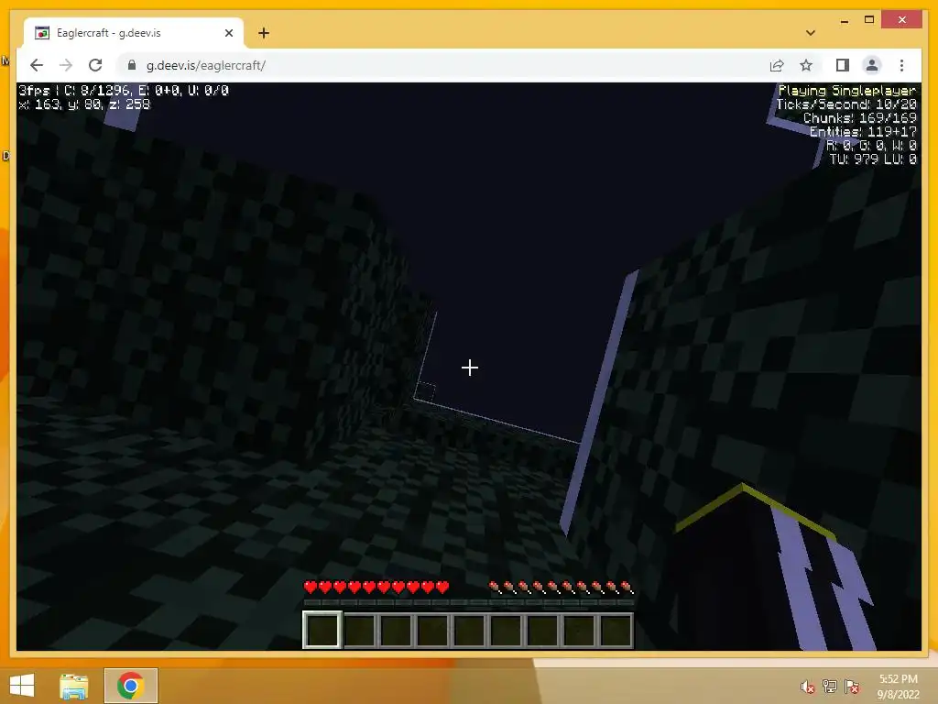Screen dimensions: 938x704
Task: Click the hunger drumsticks bar
Action: [562, 588]
